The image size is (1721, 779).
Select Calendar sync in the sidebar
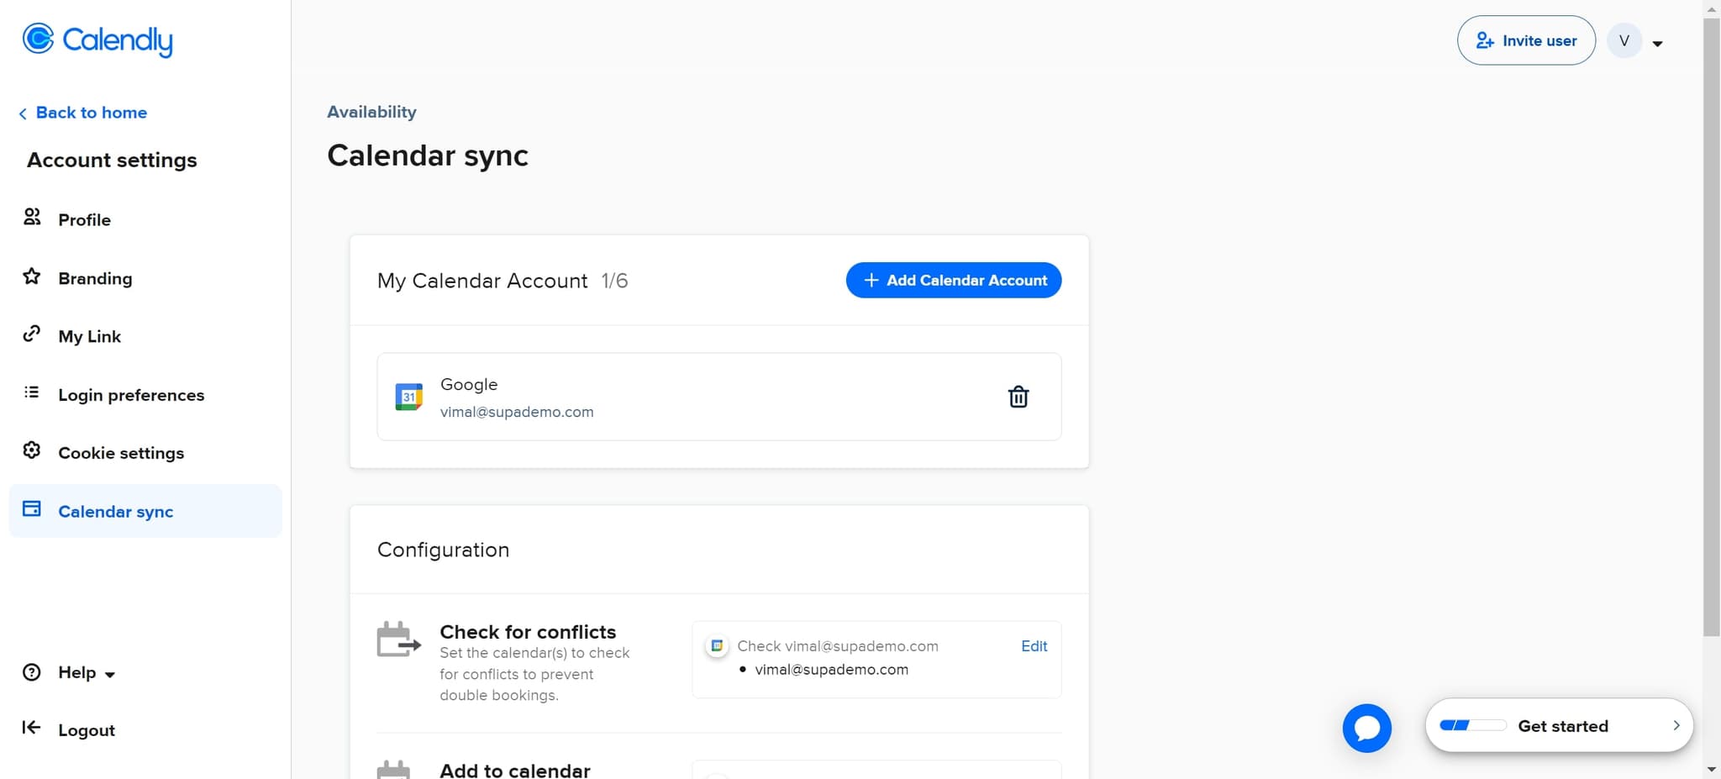click(x=115, y=511)
